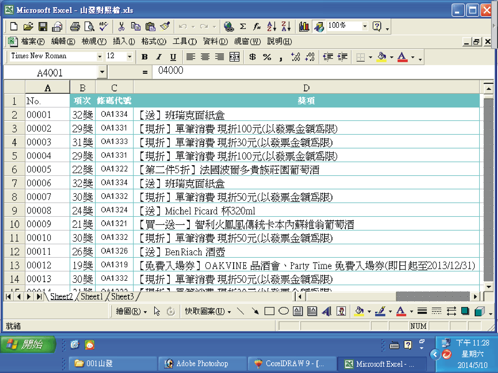
Task: Save the workbook with the floppy icon
Action: pyautogui.click(x=43, y=27)
